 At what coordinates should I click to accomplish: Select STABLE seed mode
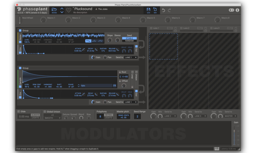(129, 38)
